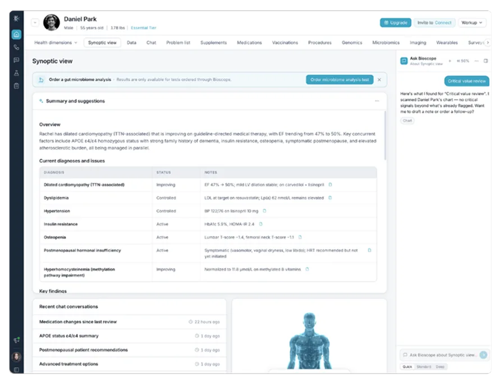504x382 pixels.
Task: Click the user avatar at sidebar bottom
Action: [16, 357]
